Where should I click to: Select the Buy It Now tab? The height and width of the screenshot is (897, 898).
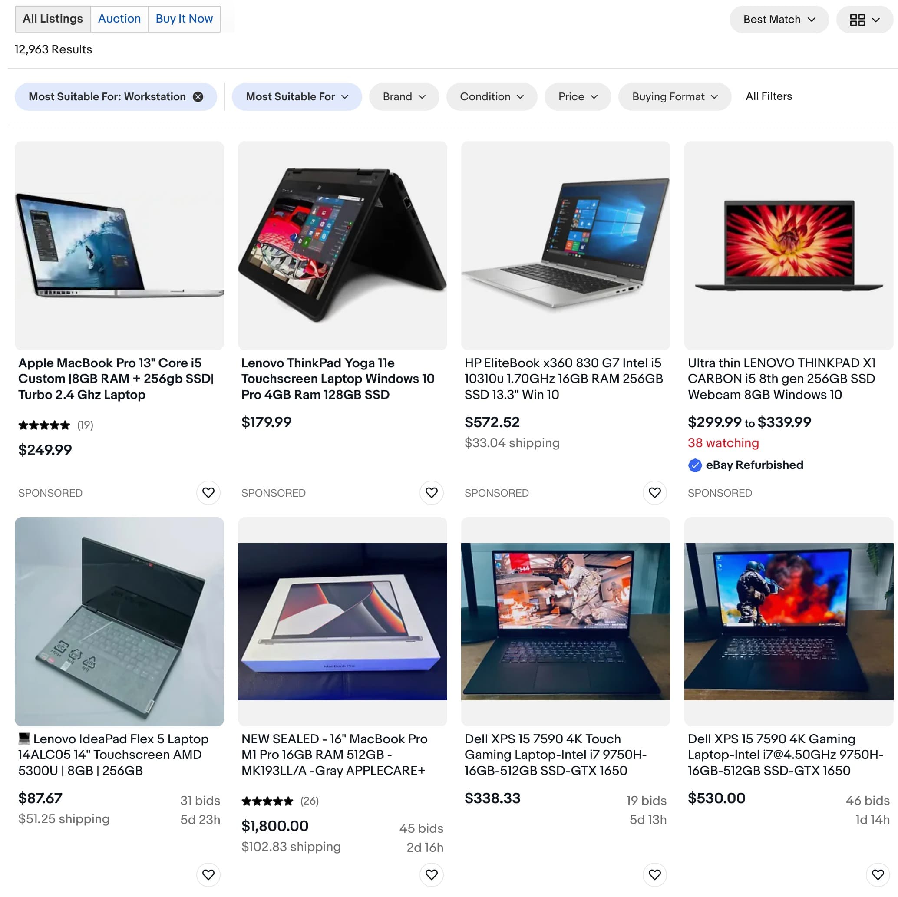pos(184,19)
